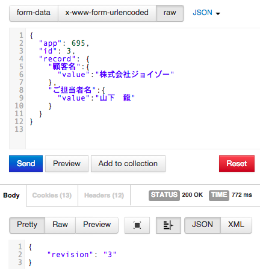Toggle line wrap icon in response toolbar
This screenshot has width=260, height=274.
coord(169,225)
